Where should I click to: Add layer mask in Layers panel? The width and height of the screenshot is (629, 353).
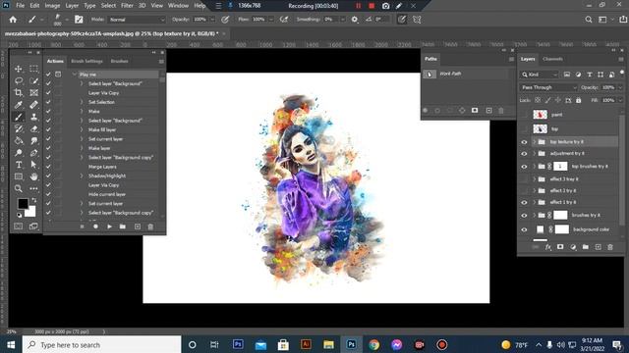click(560, 247)
